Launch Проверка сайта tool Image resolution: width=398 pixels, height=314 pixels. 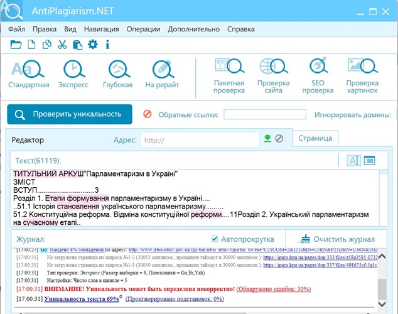(x=273, y=76)
